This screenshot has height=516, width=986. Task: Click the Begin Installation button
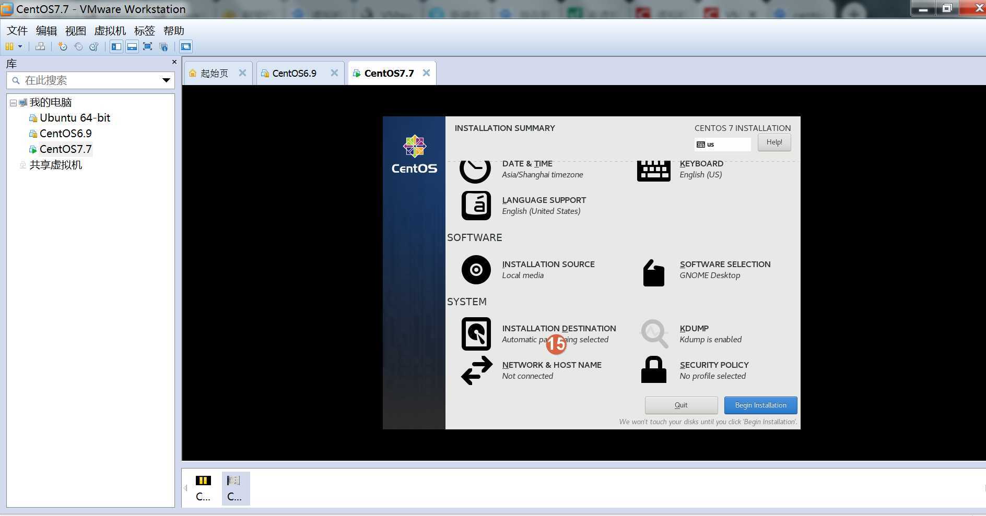click(x=760, y=405)
